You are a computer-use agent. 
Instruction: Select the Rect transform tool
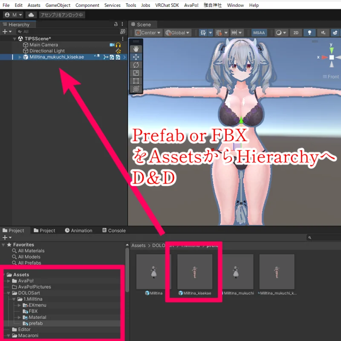136,81
